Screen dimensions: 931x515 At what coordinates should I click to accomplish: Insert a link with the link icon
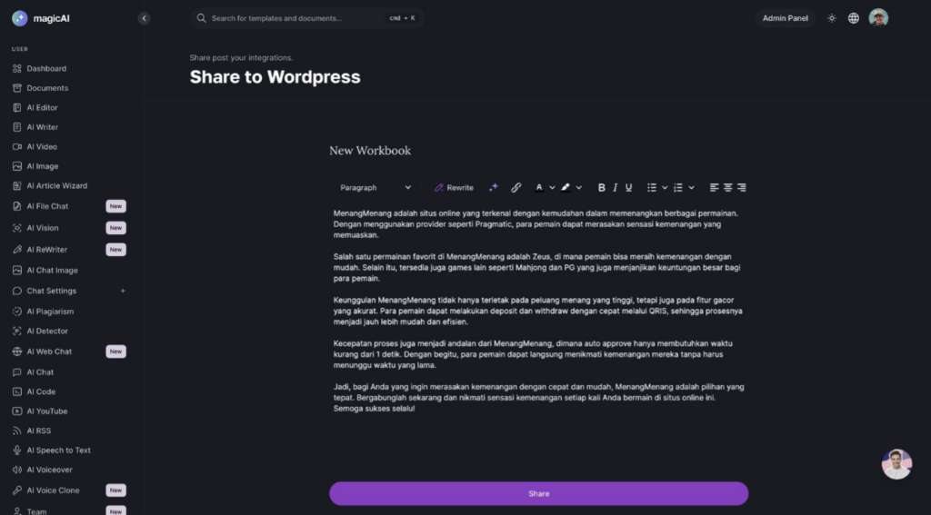(516, 187)
